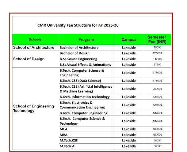The width and height of the screenshot is (187, 152).
Task: Click fee "125000" in Bachelor of Design row
Action: click(x=157, y=53)
